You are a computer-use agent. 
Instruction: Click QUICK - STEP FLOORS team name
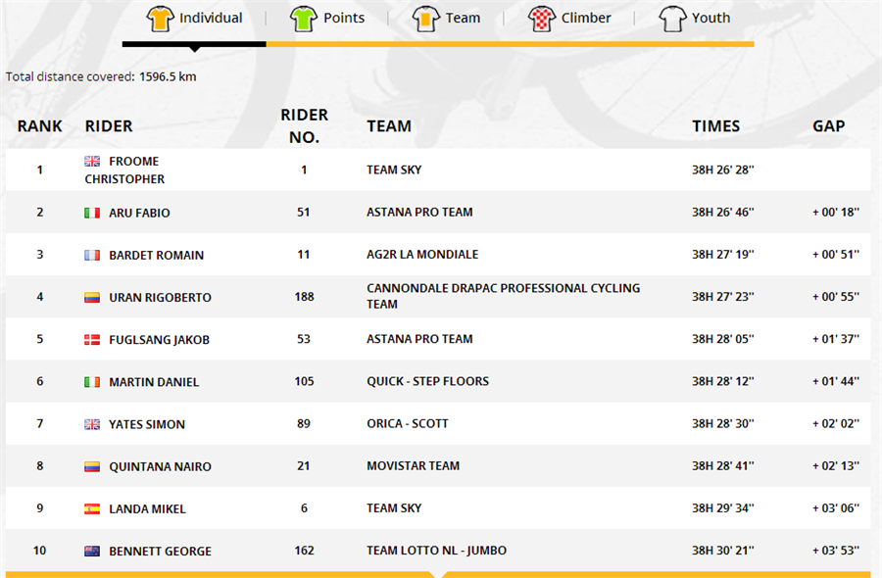(427, 381)
